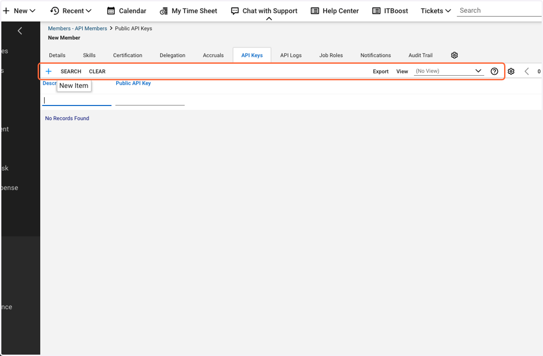
Task: Switch to the Skills tab
Action: [89, 55]
